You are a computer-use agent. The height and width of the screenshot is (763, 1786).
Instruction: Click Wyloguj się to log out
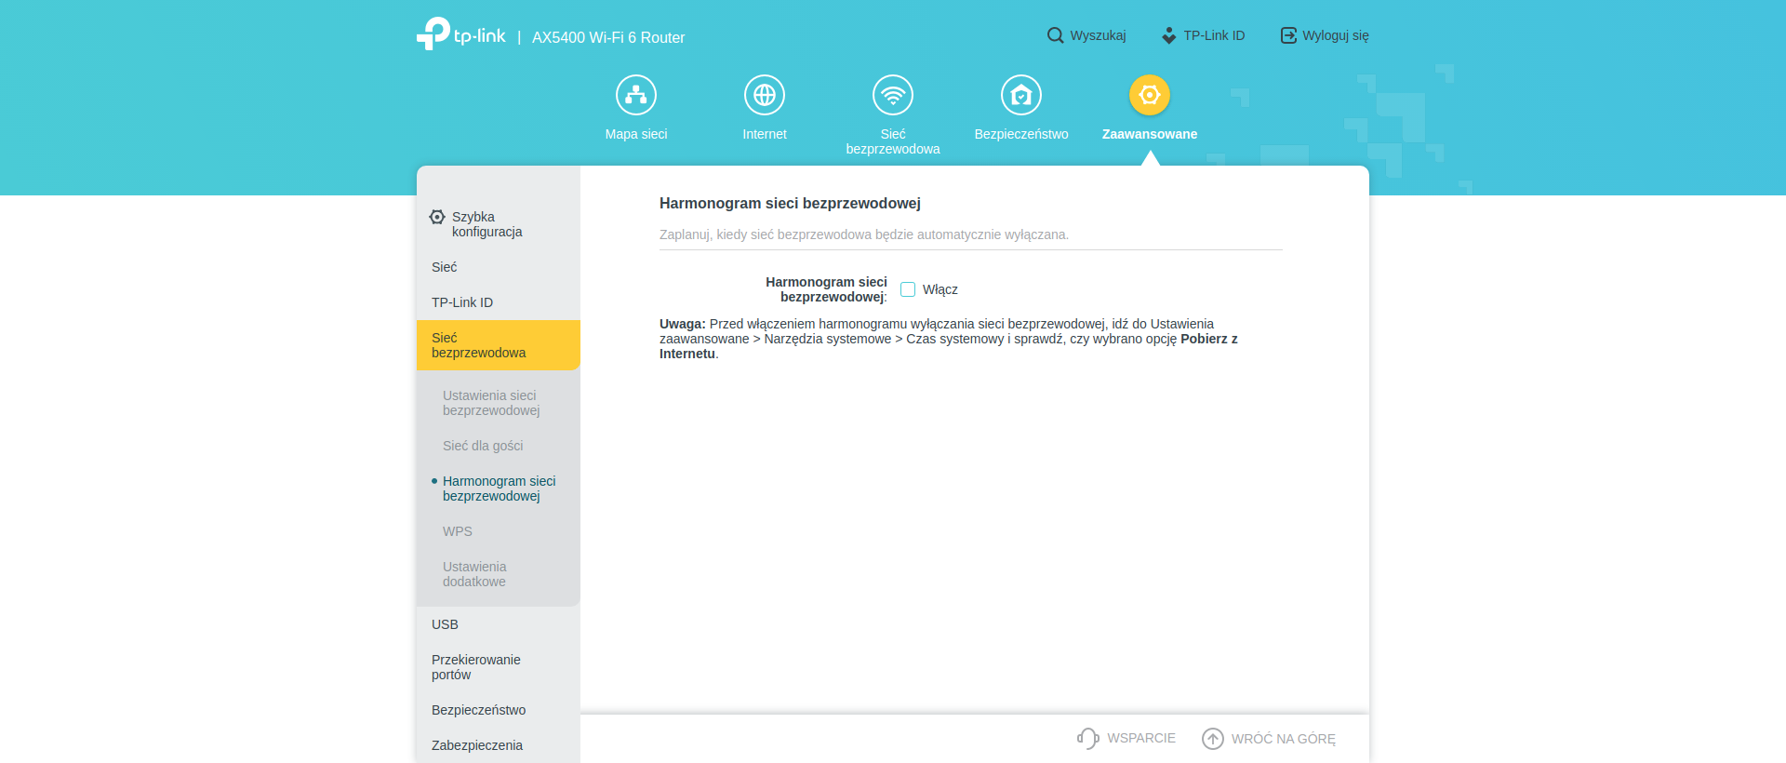[1325, 35]
